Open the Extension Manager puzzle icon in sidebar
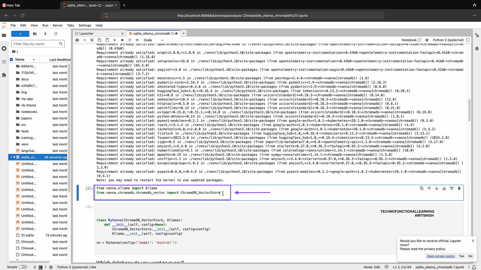Image resolution: width=481 pixels, height=270 pixels. (x=4, y=75)
